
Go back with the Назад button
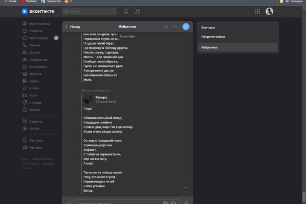tap(73, 27)
